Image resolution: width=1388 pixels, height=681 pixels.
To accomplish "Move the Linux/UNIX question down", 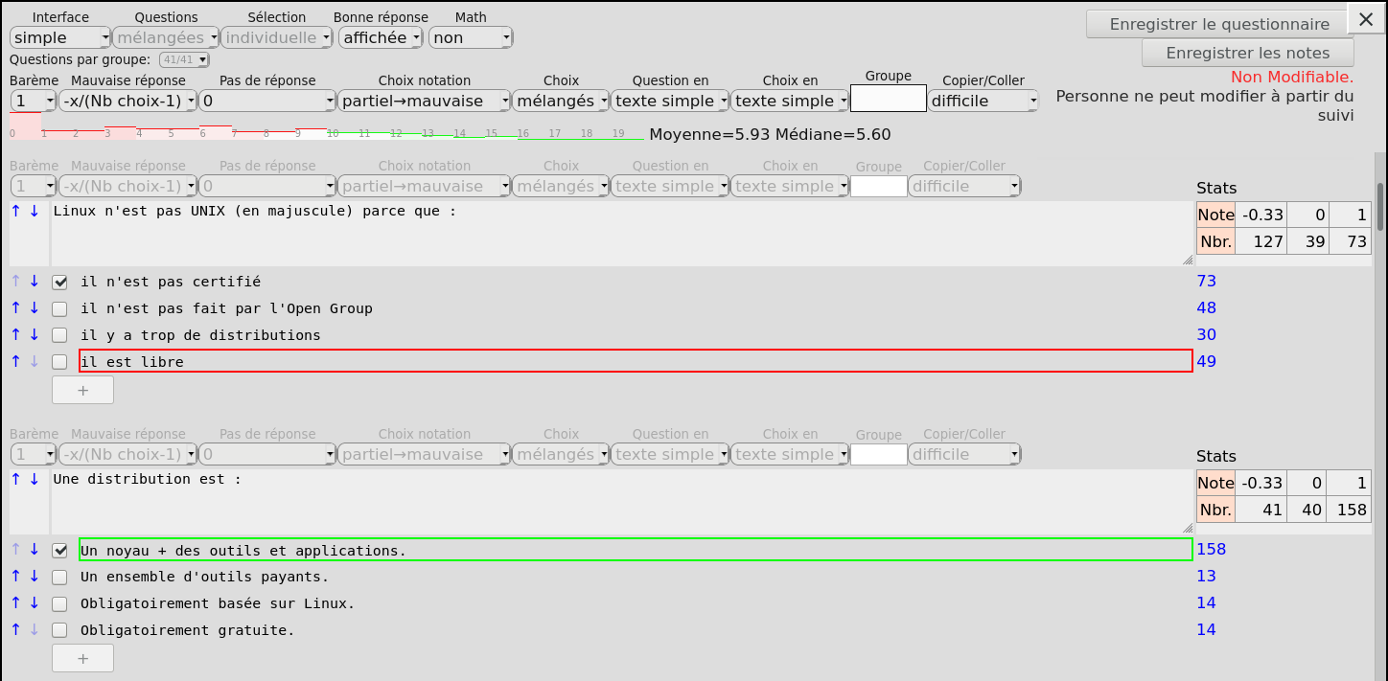I will coord(35,211).
